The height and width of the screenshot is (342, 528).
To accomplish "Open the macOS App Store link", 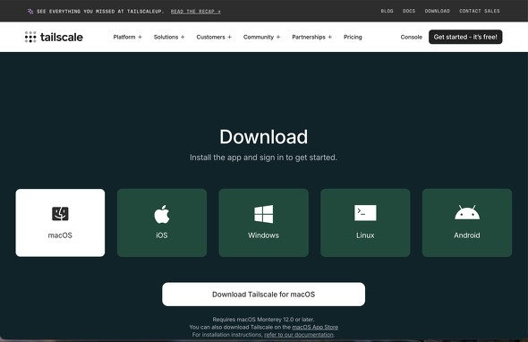I will (315, 327).
